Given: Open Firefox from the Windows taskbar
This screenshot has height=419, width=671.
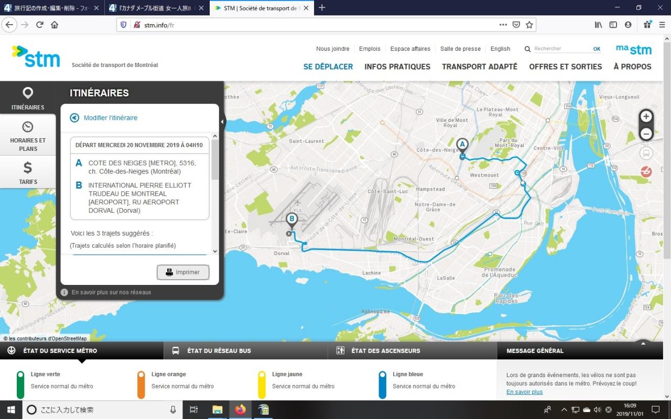Looking at the screenshot, I should point(240,410).
